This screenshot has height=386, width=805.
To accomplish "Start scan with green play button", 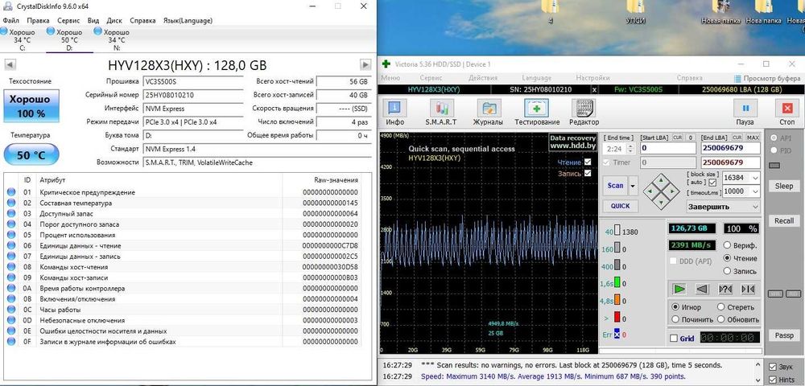I will [679, 289].
